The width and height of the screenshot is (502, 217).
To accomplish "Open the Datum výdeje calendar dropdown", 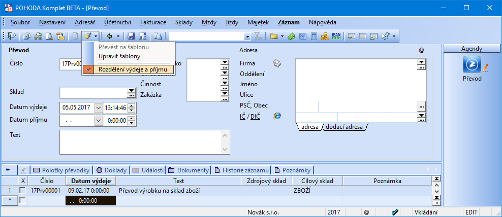I will coord(99,107).
